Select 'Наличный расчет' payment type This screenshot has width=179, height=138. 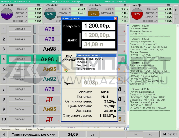[x=96, y=55]
